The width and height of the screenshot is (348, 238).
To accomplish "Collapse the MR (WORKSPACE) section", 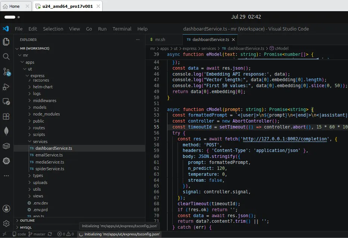I will pos(17,48).
